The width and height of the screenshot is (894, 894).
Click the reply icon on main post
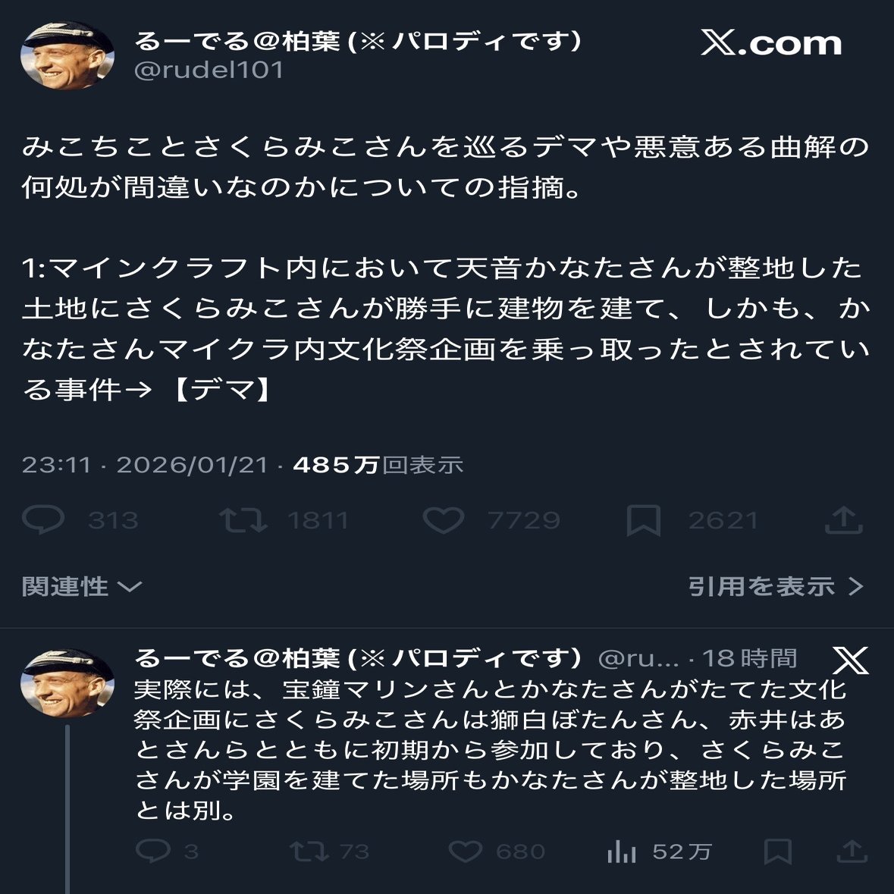point(43,520)
